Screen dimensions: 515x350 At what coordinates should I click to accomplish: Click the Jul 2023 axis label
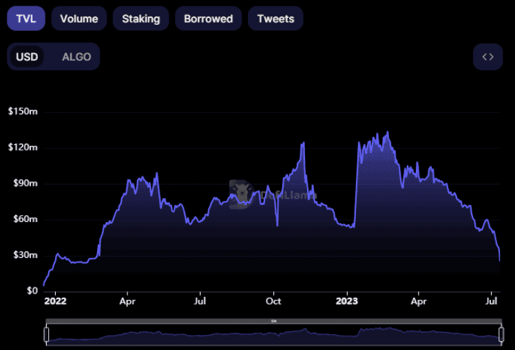pos(491,301)
